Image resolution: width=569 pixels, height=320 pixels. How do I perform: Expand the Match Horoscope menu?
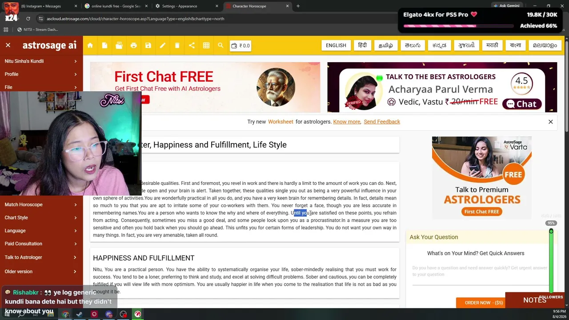click(41, 204)
